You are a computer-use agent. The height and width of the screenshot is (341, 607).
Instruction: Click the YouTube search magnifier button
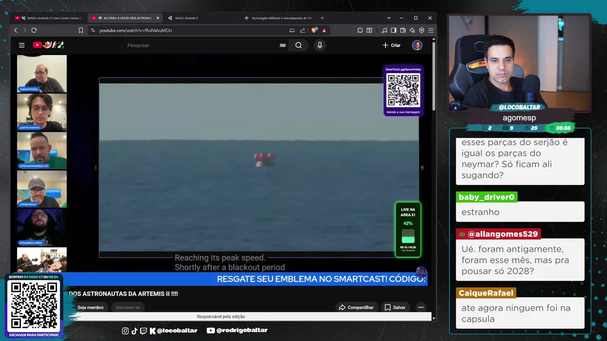(298, 45)
